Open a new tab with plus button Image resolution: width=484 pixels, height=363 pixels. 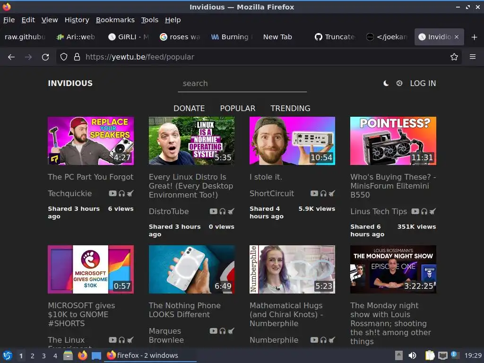coord(475,37)
